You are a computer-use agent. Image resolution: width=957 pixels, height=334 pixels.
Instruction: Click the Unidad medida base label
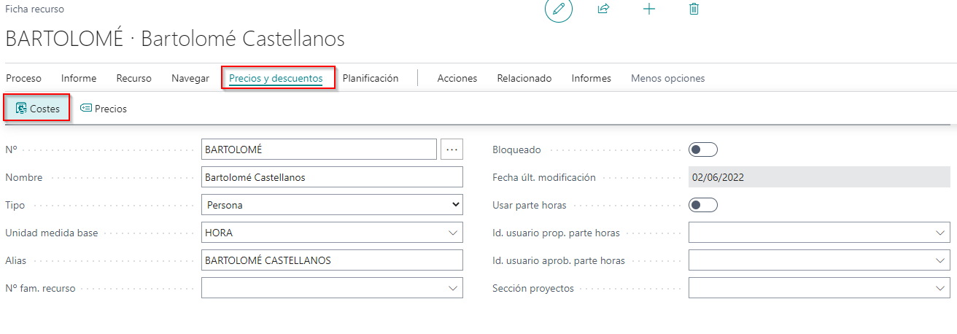click(52, 233)
